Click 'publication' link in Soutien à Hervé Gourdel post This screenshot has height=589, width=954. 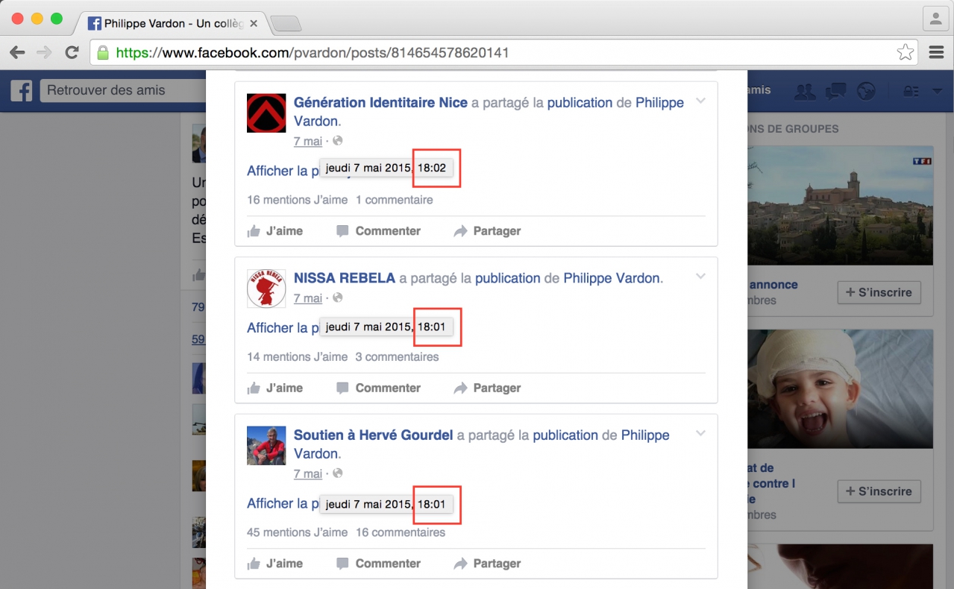pos(565,435)
